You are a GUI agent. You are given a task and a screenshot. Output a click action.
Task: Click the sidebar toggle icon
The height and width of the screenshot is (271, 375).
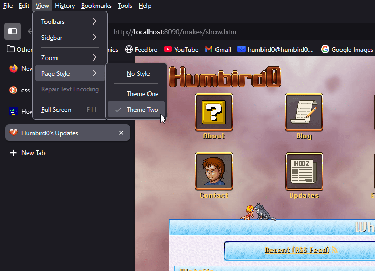point(13,31)
